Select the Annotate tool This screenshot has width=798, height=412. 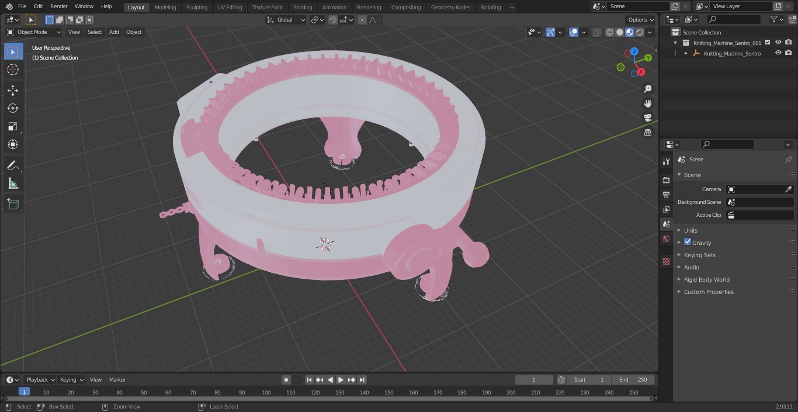13,166
